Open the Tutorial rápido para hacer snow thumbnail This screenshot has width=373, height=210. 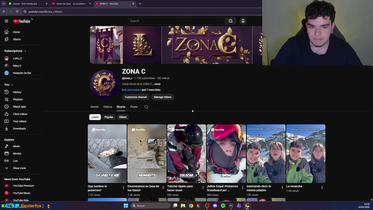tap(186, 154)
